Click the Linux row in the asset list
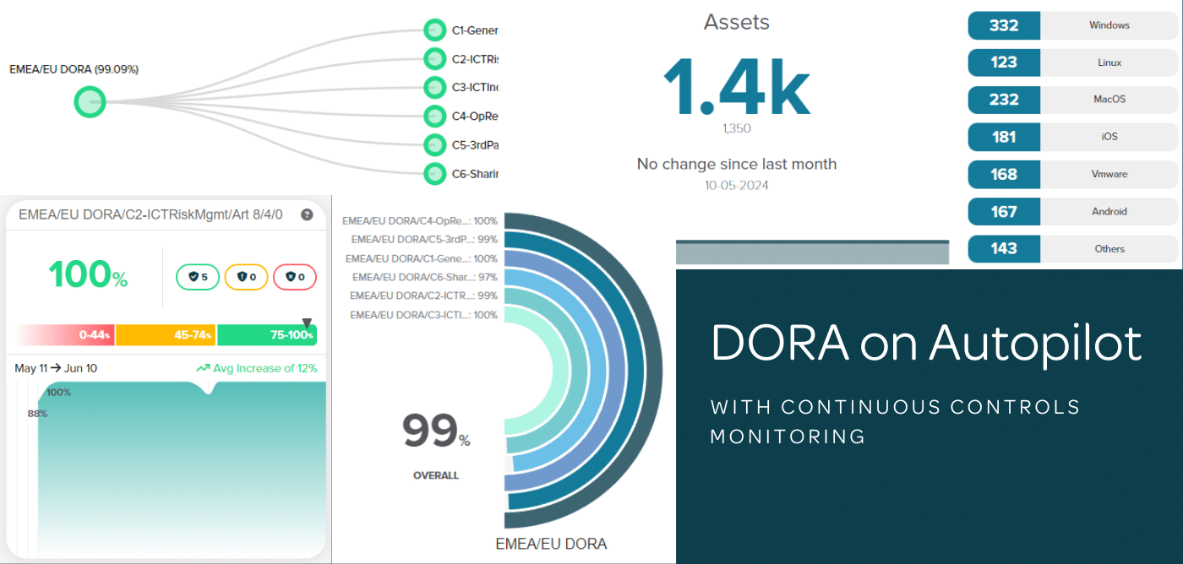1183x564 pixels. click(x=1073, y=62)
